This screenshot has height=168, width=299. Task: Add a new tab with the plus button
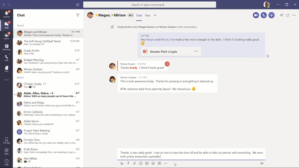[x=155, y=15]
